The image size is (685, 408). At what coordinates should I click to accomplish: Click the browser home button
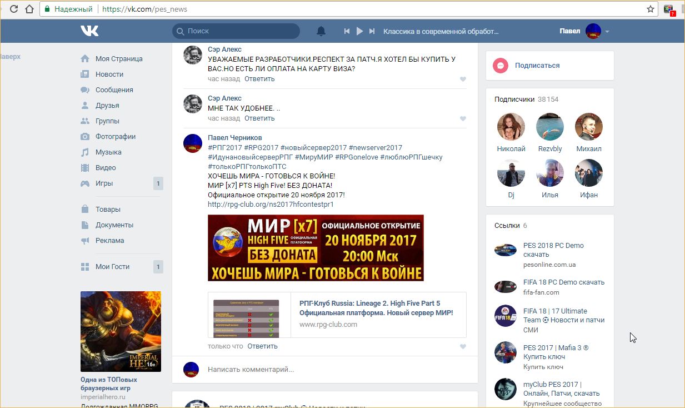(29, 9)
